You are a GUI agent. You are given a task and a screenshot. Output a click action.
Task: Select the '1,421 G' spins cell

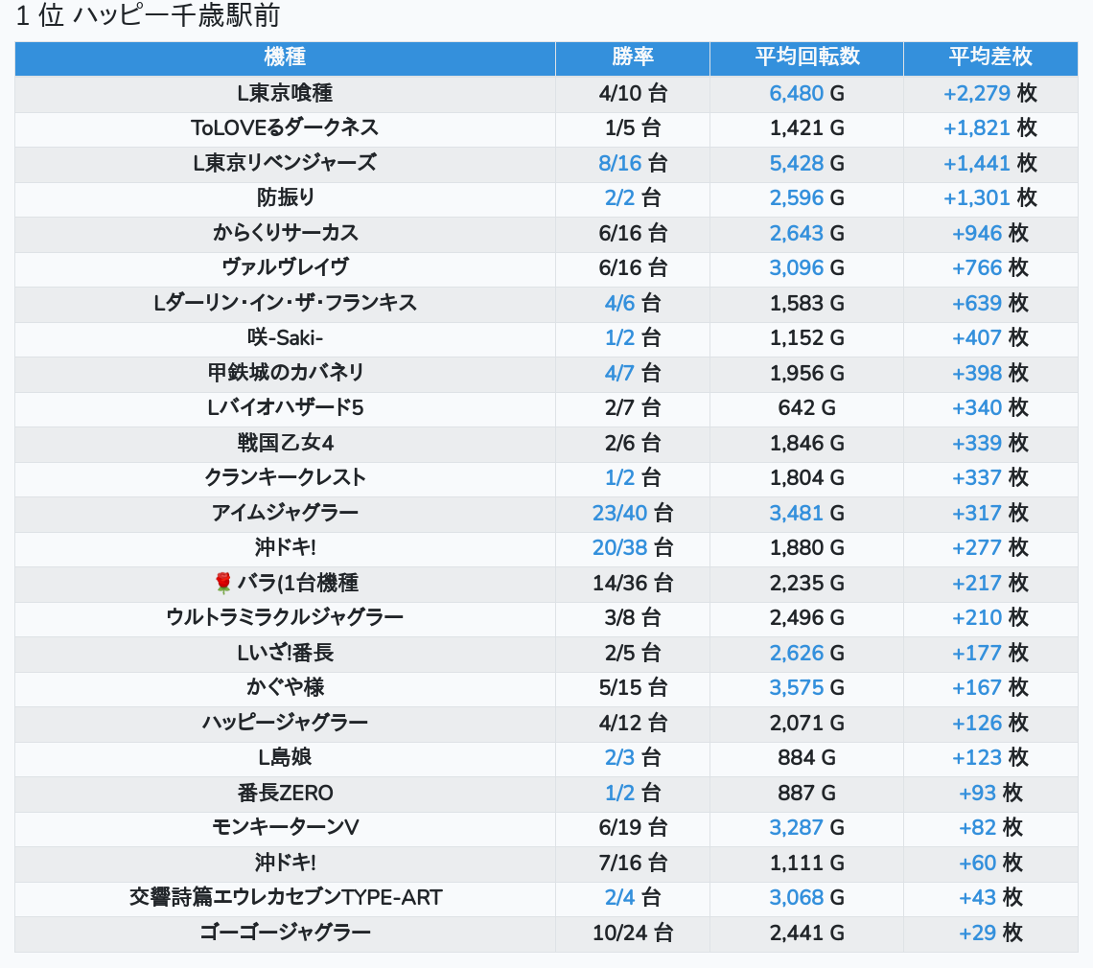[x=806, y=128]
